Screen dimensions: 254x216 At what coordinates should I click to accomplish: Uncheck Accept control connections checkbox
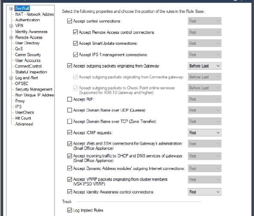point(70,21)
